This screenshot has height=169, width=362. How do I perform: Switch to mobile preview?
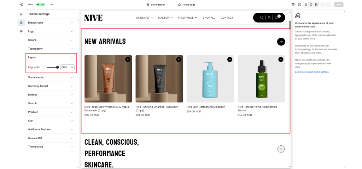[x=311, y=5]
